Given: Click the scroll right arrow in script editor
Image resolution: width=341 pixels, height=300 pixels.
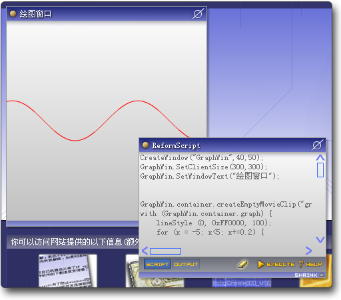Looking at the screenshot, I should (308, 251).
